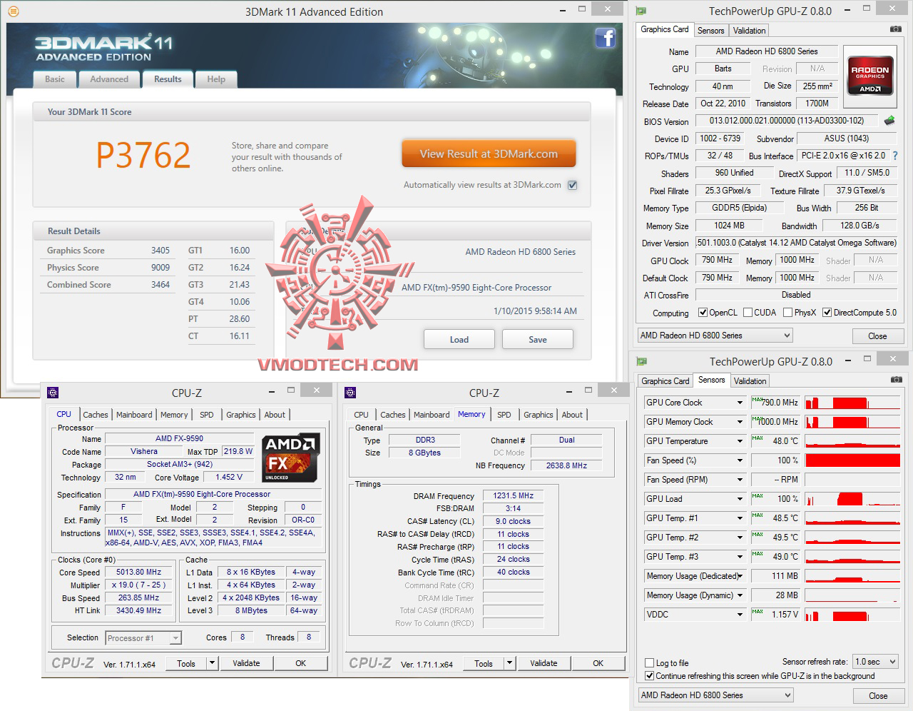Image resolution: width=913 pixels, height=711 pixels.
Task: Click the Core Speed value 5013.80 MHz
Action: tap(139, 573)
